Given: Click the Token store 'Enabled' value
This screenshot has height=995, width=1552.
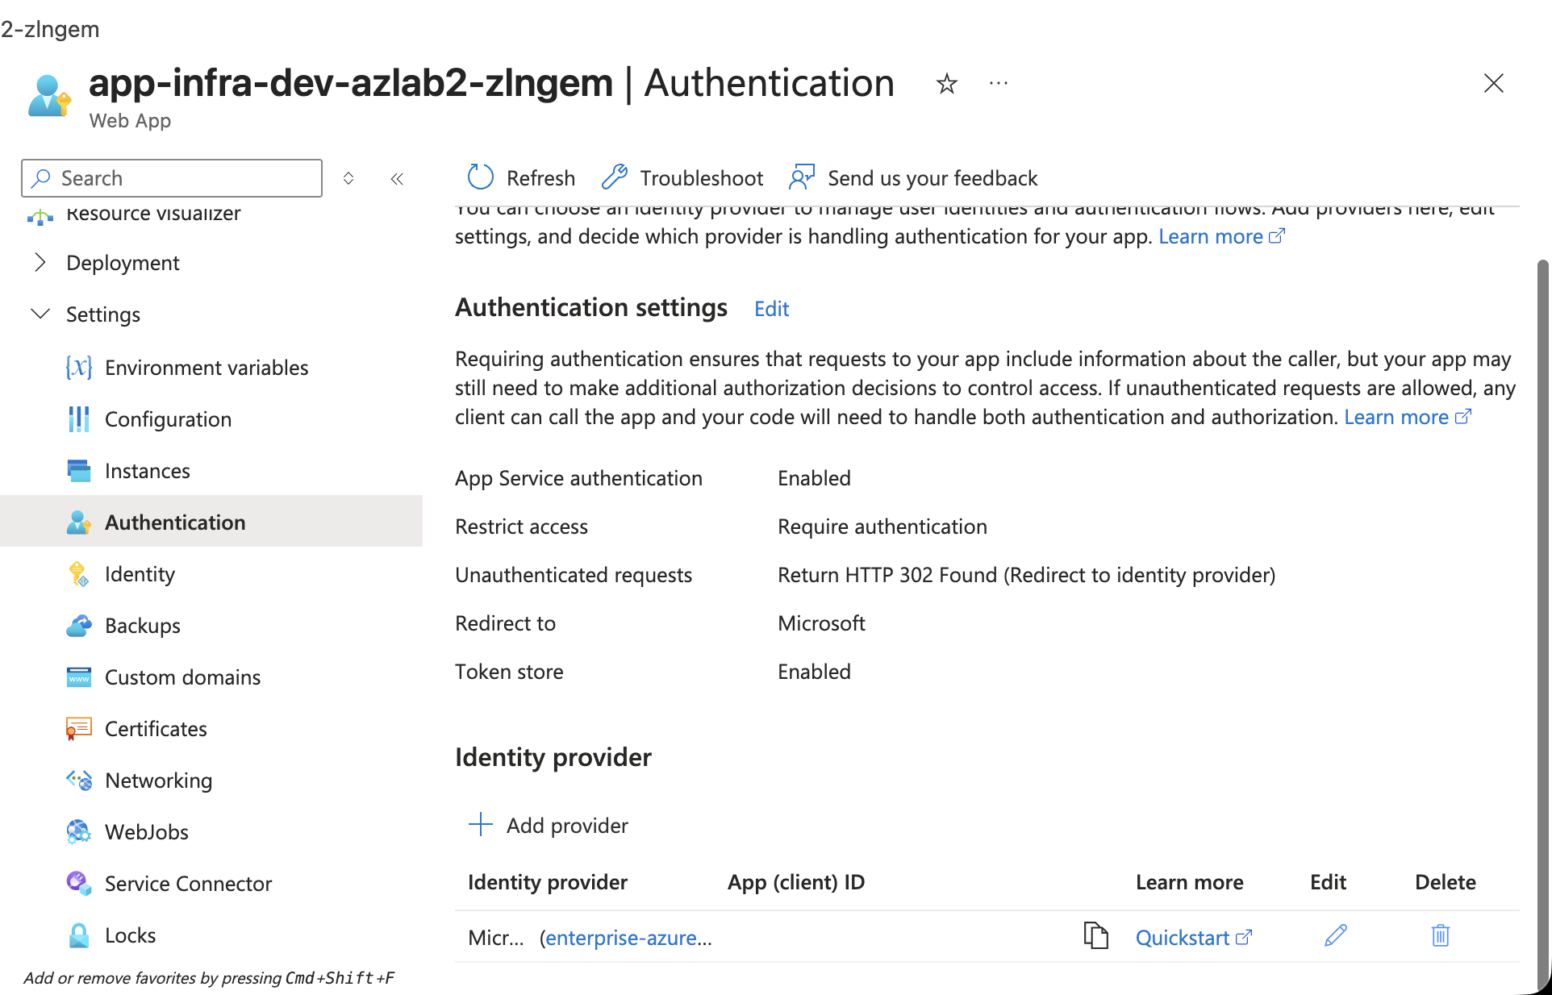Looking at the screenshot, I should point(814,672).
